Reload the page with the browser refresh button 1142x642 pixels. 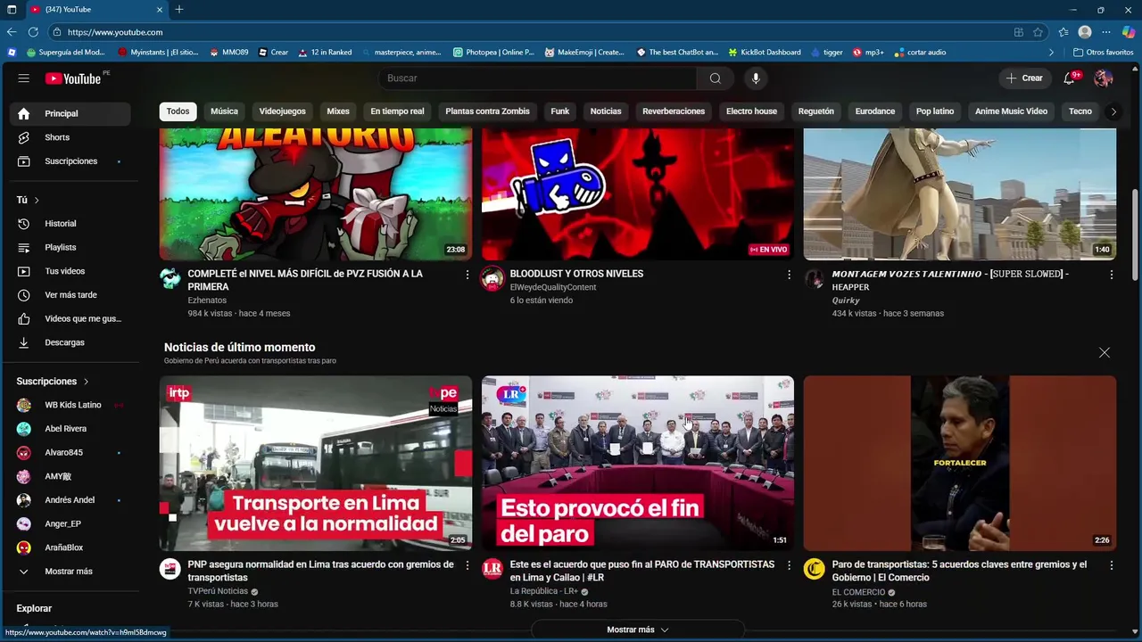pos(33,32)
